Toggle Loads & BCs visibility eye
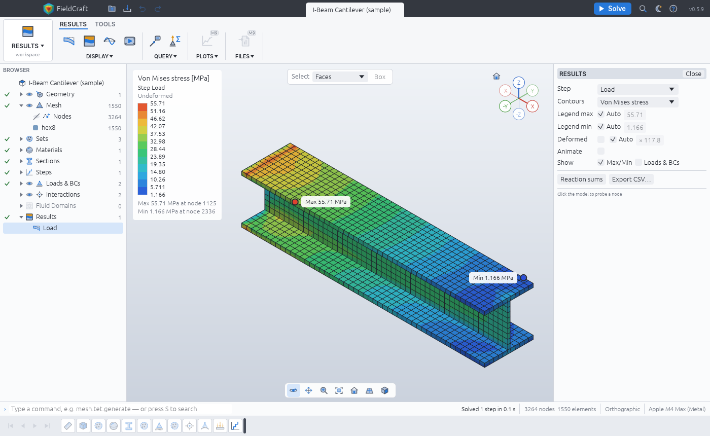Screen dimensions: 710x436 click(29, 184)
